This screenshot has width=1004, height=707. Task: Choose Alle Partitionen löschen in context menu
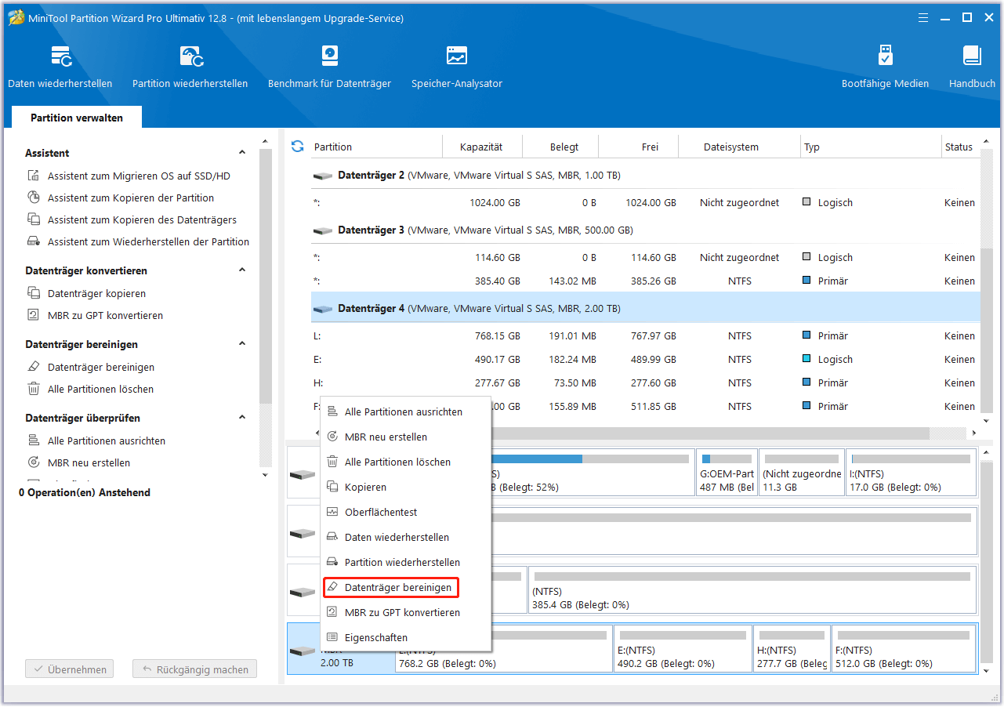tap(406, 462)
